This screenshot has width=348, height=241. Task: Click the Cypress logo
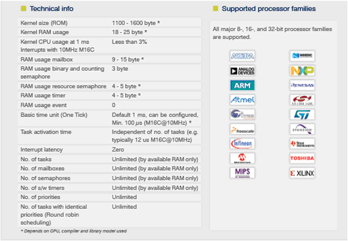[x=242, y=114]
